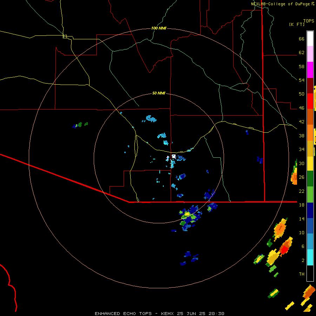Select the dark red legend swatch
This screenshot has width=316, height=316.
[310, 85]
